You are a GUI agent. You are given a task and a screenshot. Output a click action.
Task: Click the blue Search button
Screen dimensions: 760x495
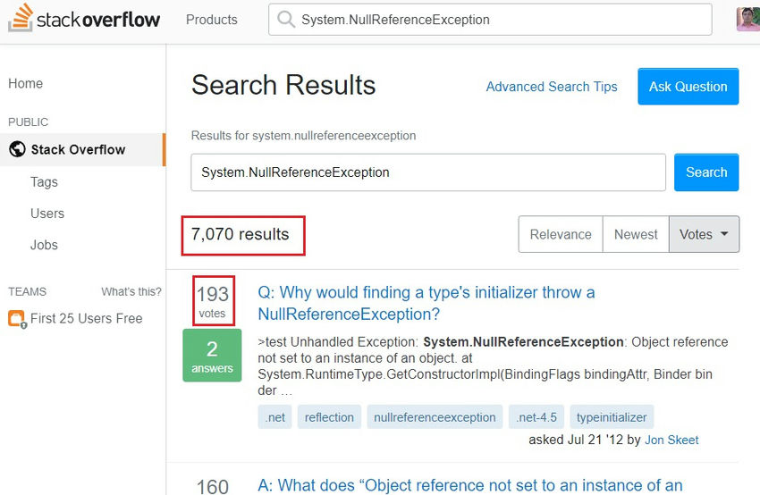[706, 172]
